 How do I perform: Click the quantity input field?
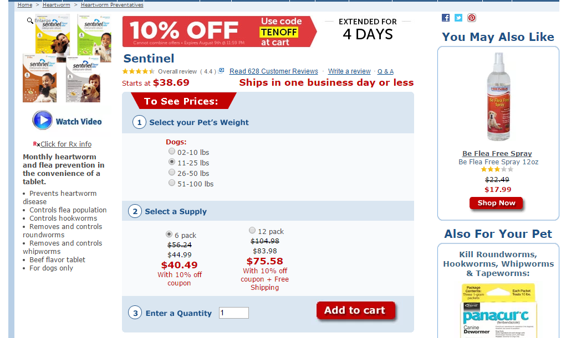click(x=234, y=313)
